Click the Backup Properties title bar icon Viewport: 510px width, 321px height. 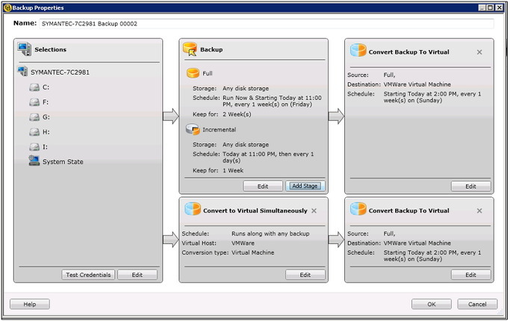pos(7,7)
